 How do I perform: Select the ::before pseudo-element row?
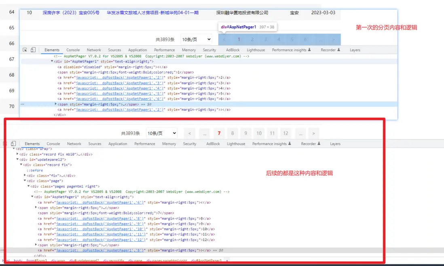pos(35,170)
